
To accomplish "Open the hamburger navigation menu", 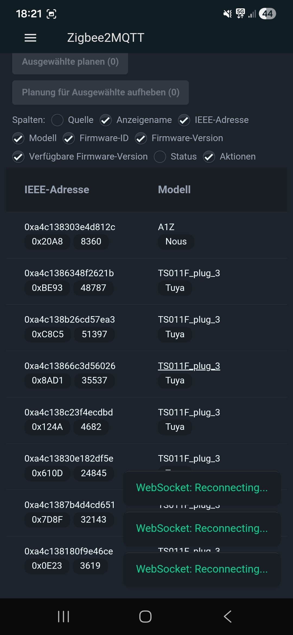I will click(x=30, y=38).
